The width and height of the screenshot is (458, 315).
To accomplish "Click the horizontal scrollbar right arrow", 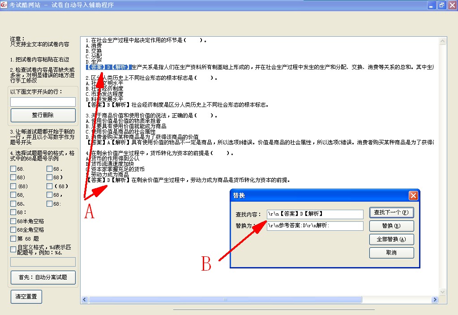I will 434,299.
